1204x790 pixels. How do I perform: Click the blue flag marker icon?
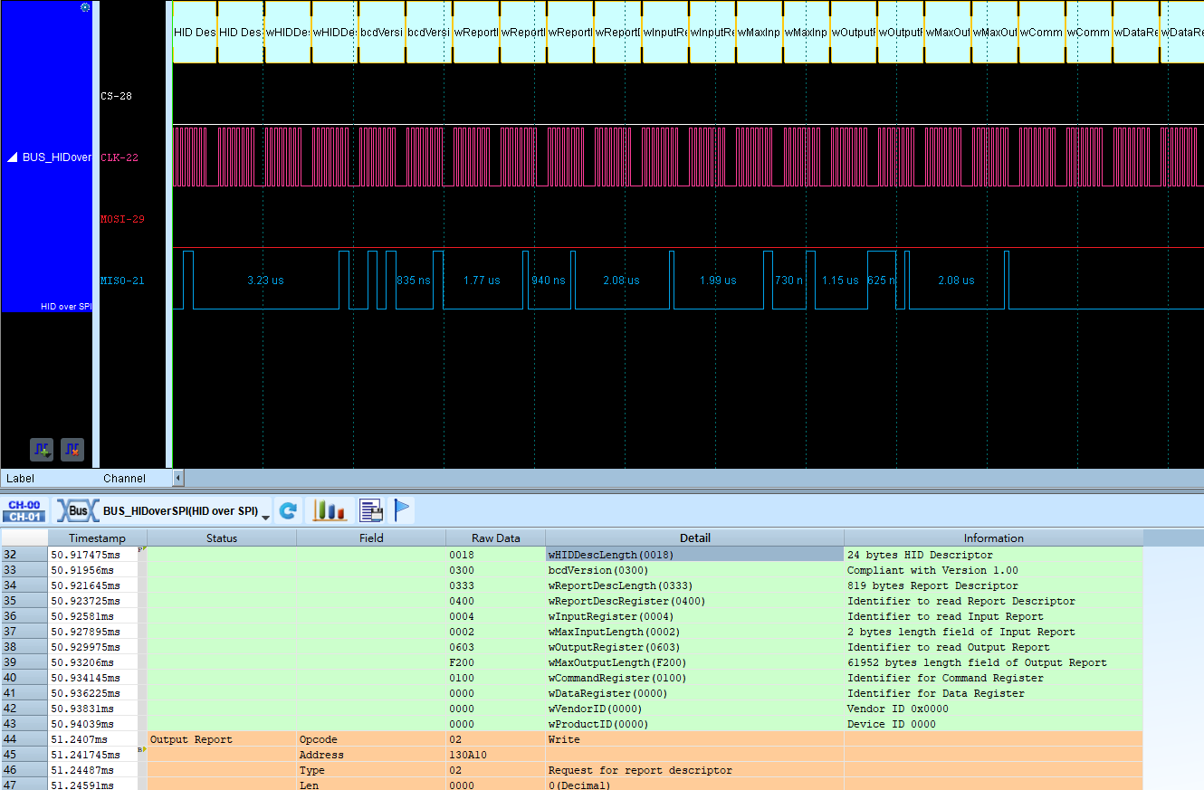point(403,511)
